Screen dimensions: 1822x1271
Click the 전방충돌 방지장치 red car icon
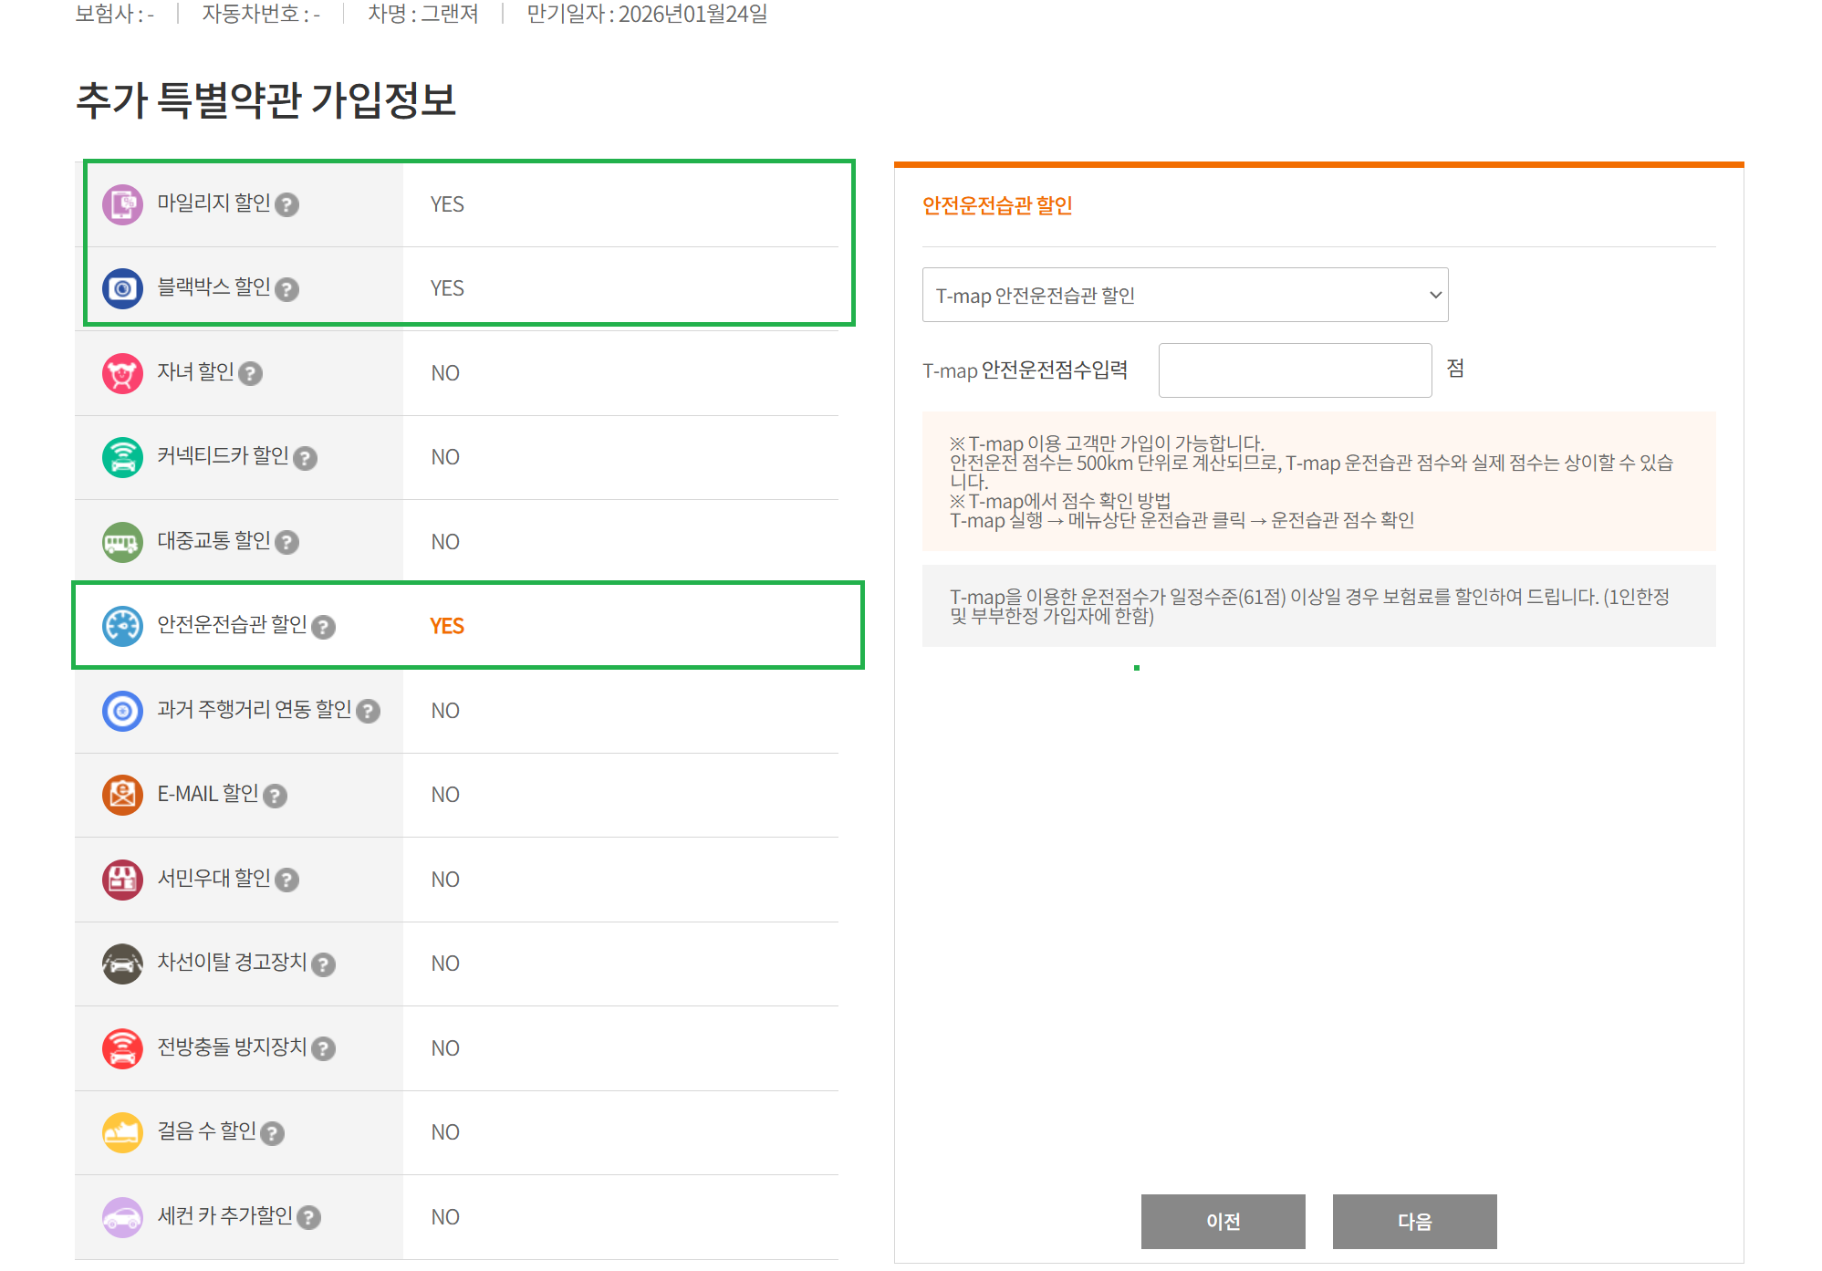[122, 1048]
